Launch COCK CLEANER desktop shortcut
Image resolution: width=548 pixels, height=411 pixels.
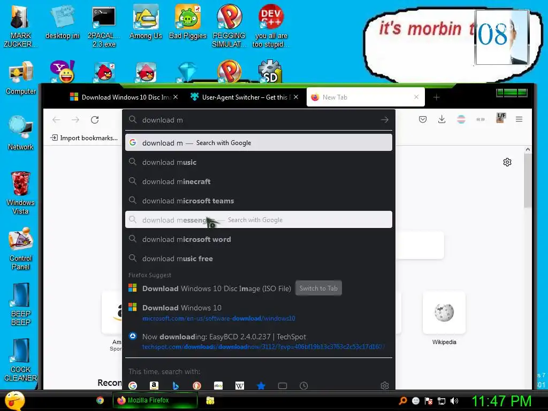coord(21,360)
